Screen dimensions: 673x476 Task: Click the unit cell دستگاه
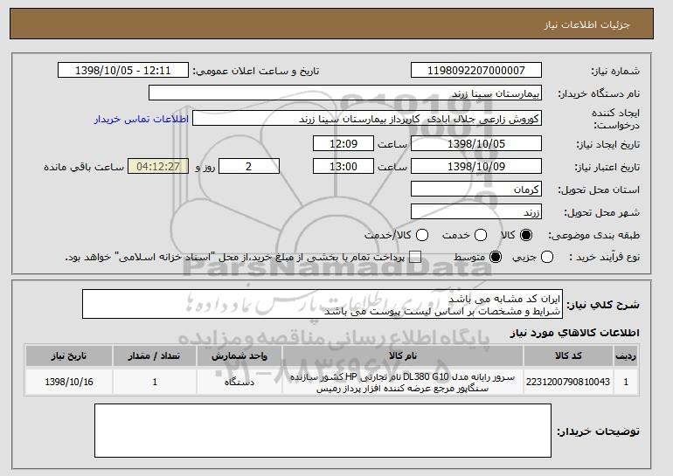239,382
